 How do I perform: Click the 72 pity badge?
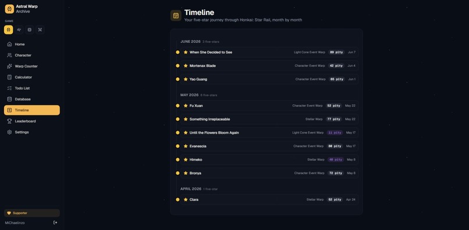336,173
